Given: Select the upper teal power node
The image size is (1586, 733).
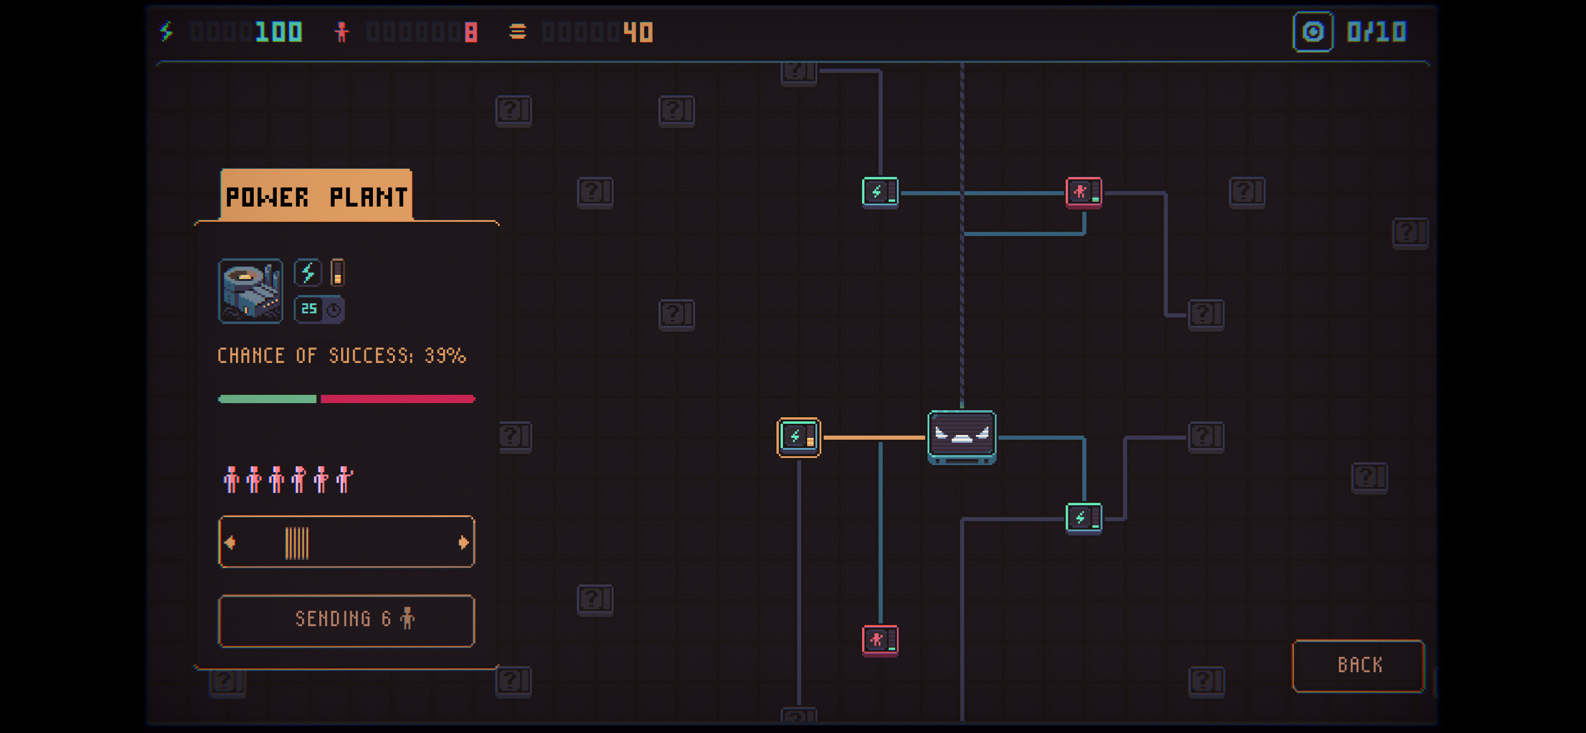Looking at the screenshot, I should (x=880, y=192).
